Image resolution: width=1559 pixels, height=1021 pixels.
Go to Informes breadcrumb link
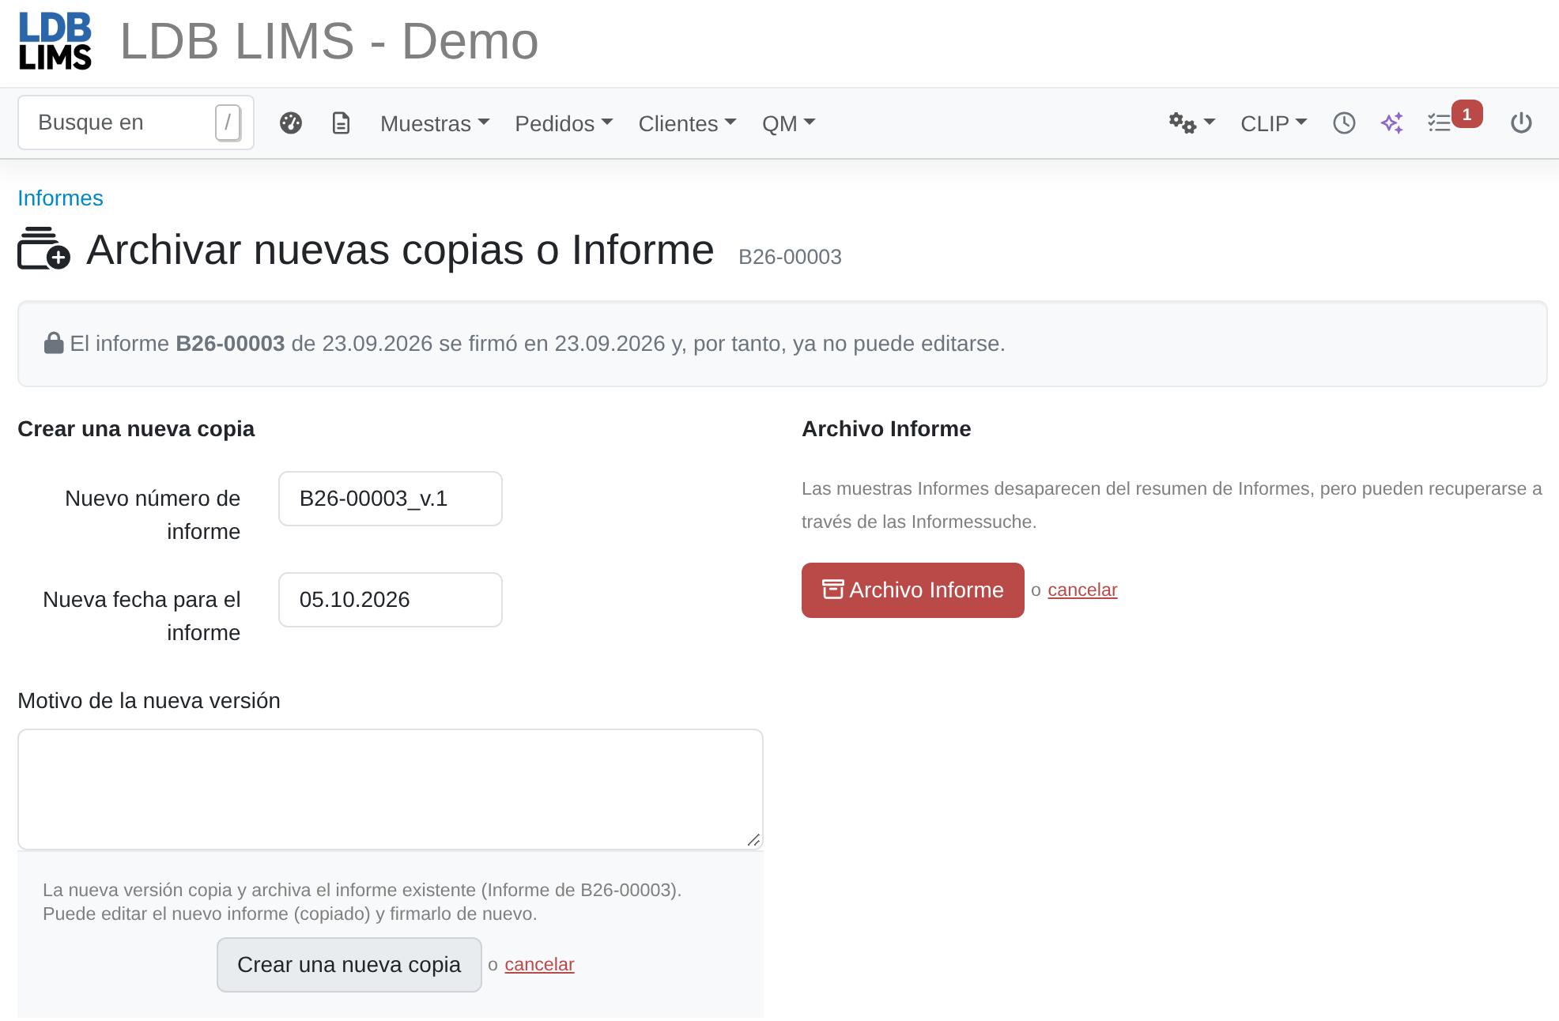pyautogui.click(x=60, y=198)
